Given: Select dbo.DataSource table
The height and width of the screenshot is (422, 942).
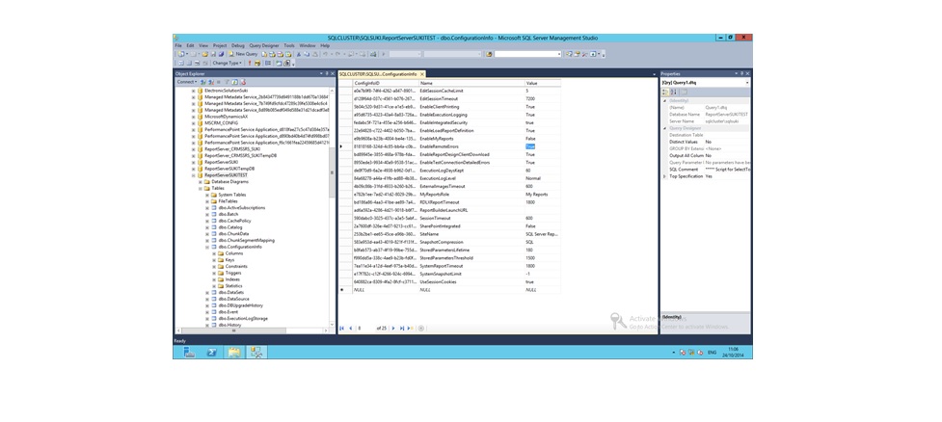Looking at the screenshot, I should [x=233, y=299].
